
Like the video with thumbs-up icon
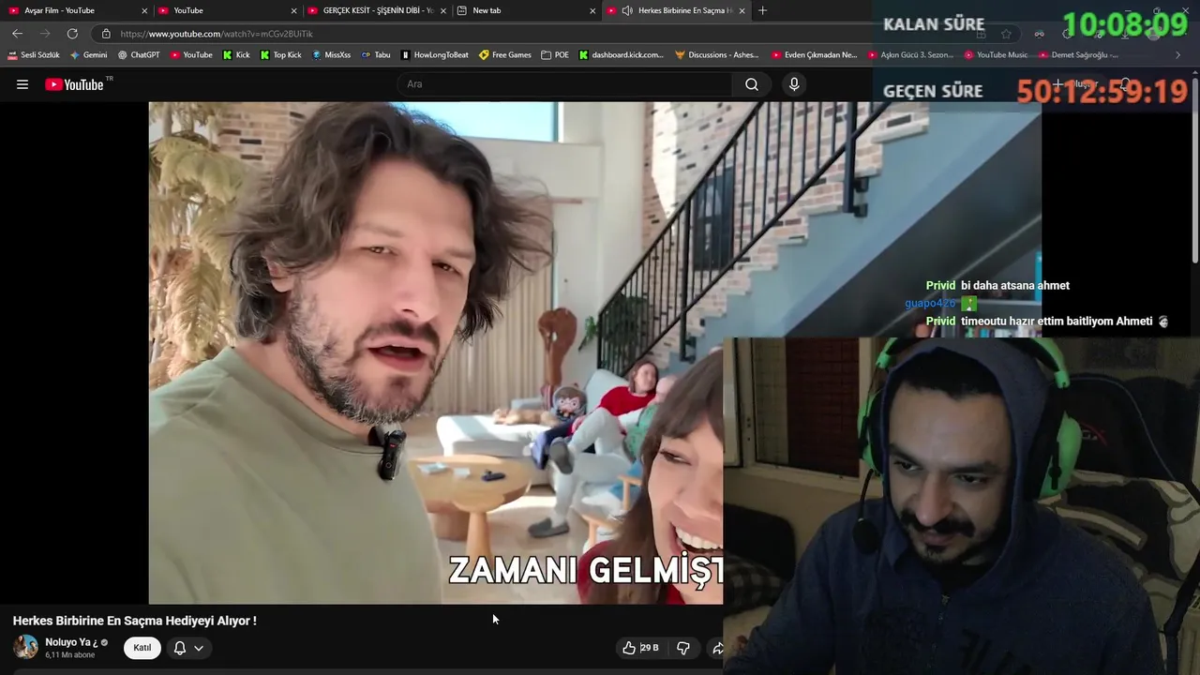[x=629, y=648]
